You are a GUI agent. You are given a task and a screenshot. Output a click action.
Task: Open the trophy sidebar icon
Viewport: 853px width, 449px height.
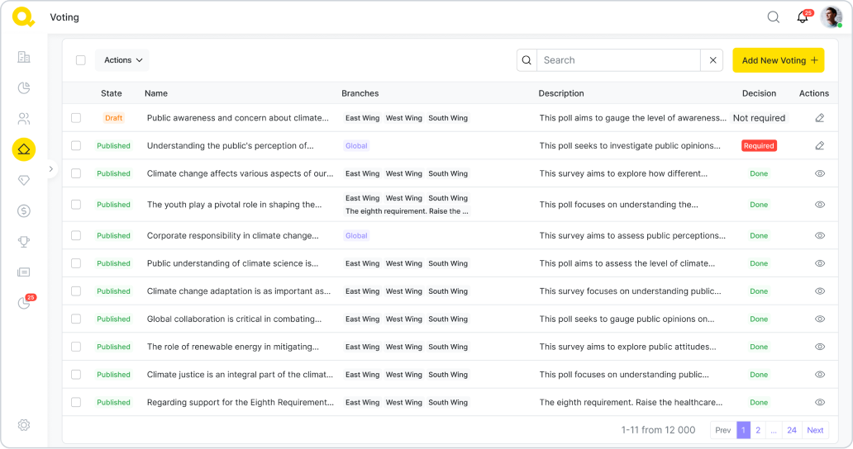(24, 242)
